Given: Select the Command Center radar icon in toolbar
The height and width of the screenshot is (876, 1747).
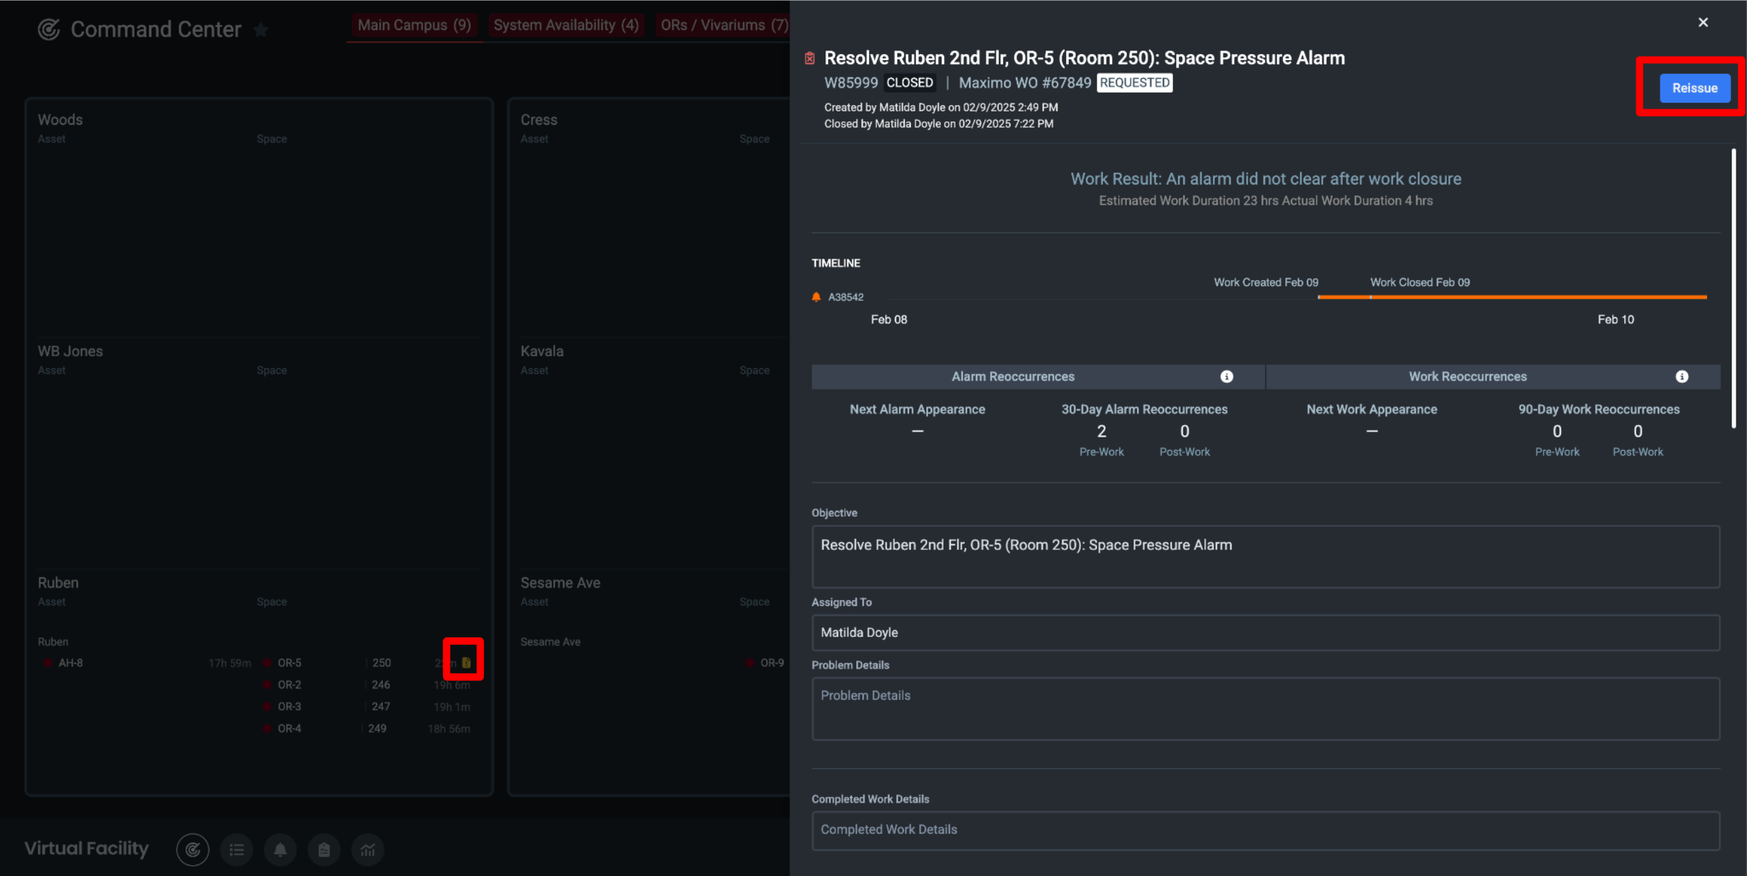Looking at the screenshot, I should coord(193,849).
